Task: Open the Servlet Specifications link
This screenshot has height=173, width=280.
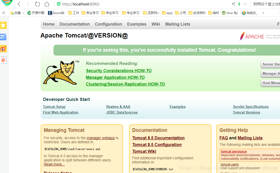Action: point(251,107)
